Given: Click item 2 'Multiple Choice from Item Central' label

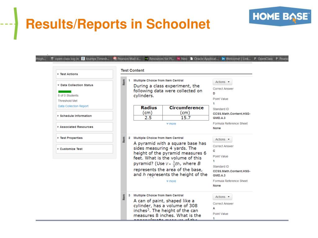Looking at the screenshot, I should pos(158,138).
